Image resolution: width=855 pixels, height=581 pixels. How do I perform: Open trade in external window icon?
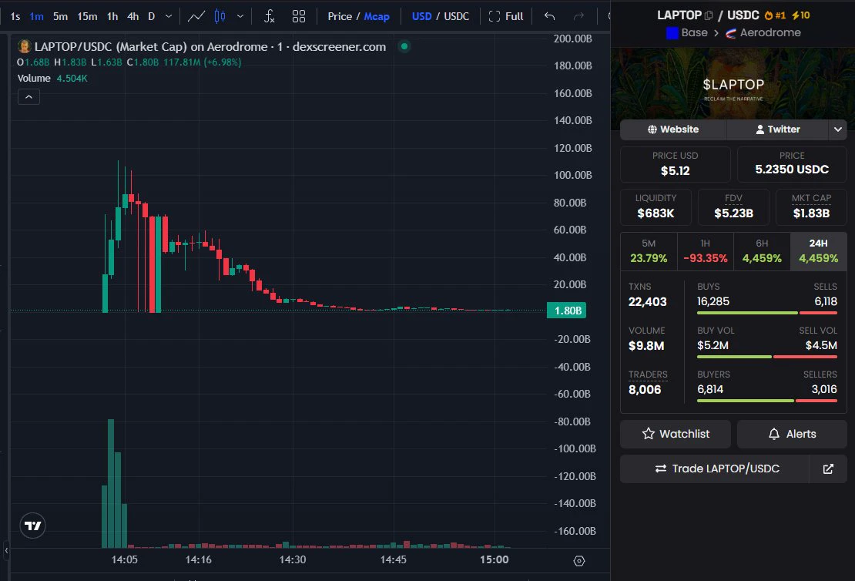click(x=828, y=468)
